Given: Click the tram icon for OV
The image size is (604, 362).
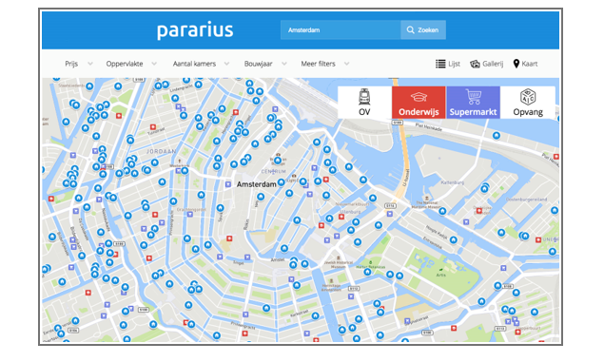Looking at the screenshot, I should [x=364, y=97].
